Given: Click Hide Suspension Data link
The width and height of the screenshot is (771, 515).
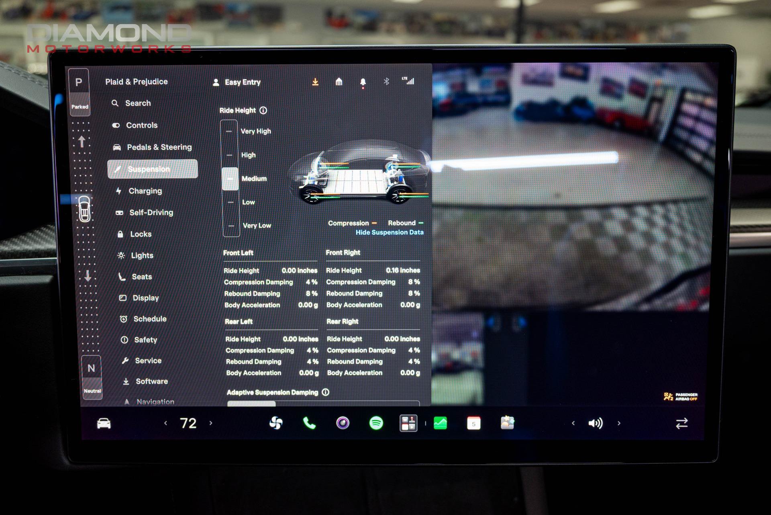Looking at the screenshot, I should point(390,232).
